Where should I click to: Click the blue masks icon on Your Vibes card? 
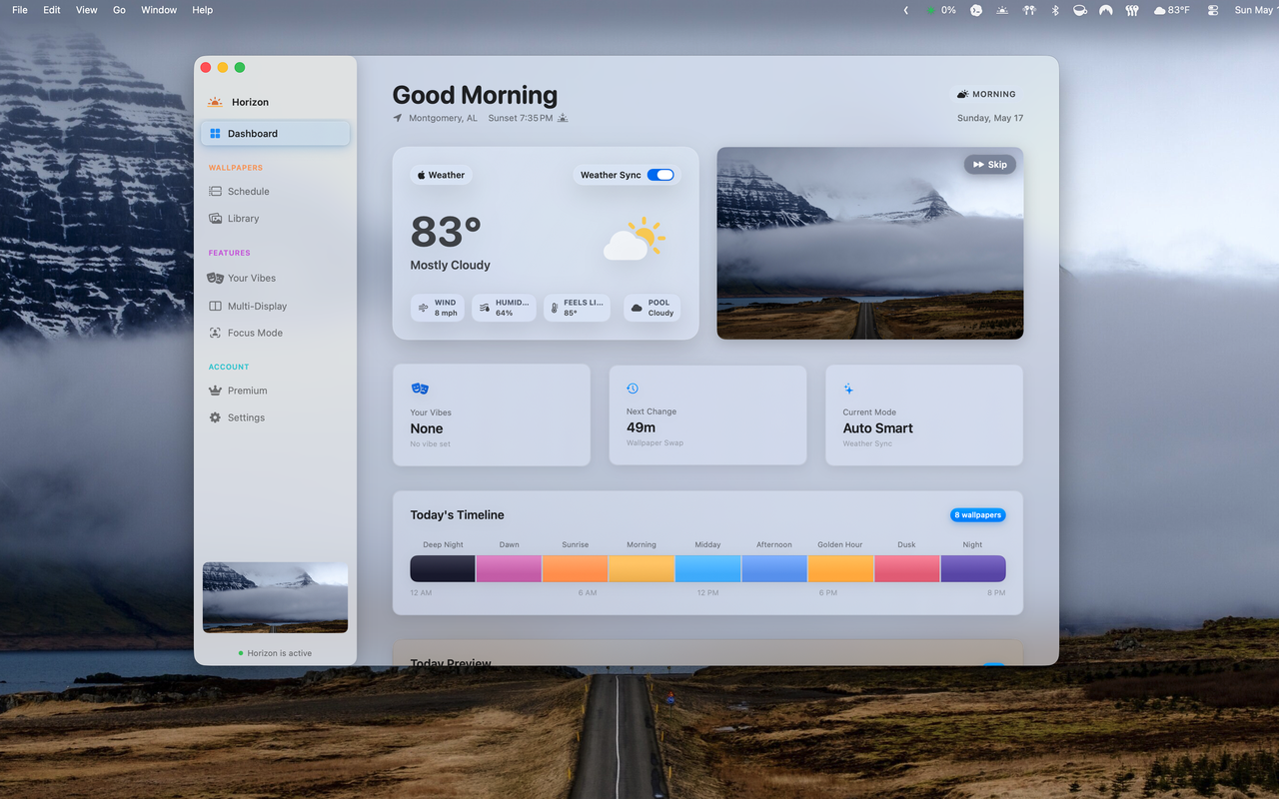420,389
